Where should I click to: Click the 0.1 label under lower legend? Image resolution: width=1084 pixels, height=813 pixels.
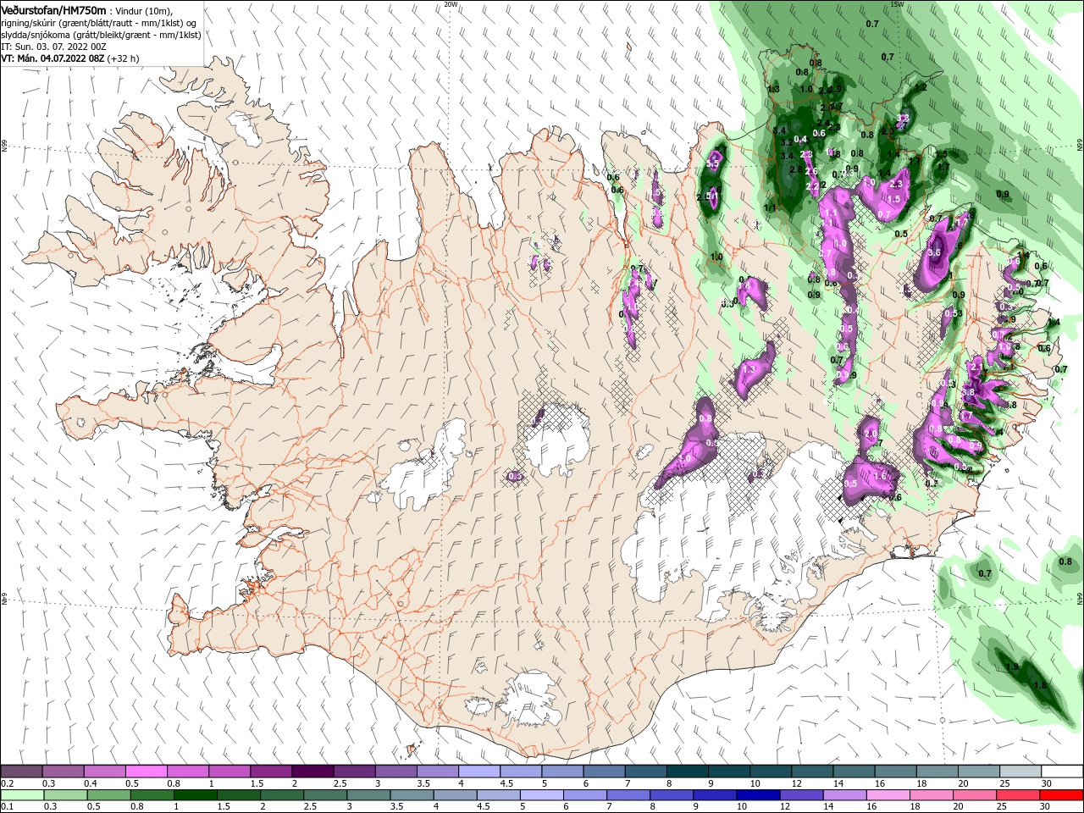8,807
